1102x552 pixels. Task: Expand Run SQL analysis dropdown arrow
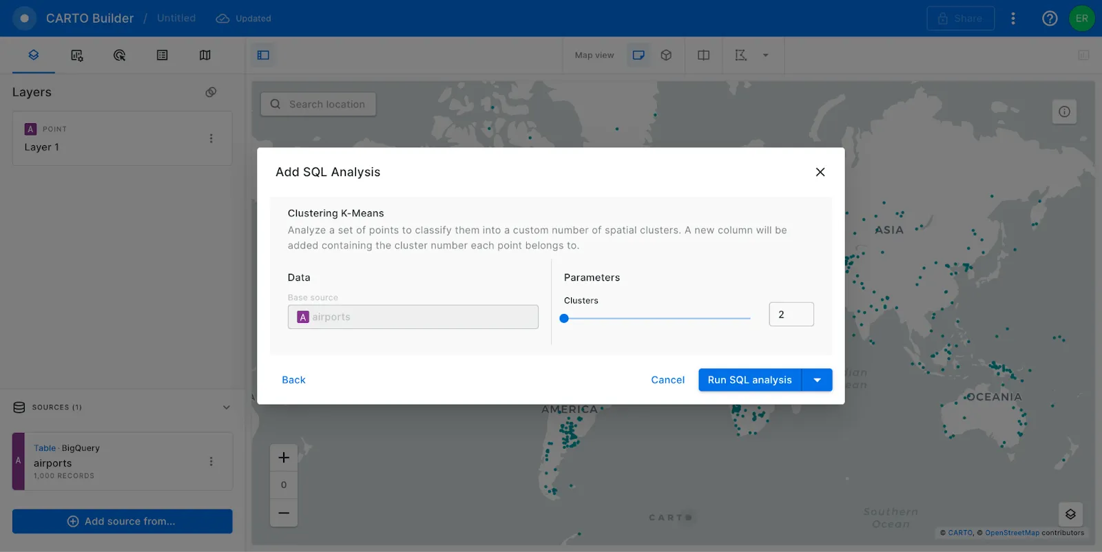818,380
